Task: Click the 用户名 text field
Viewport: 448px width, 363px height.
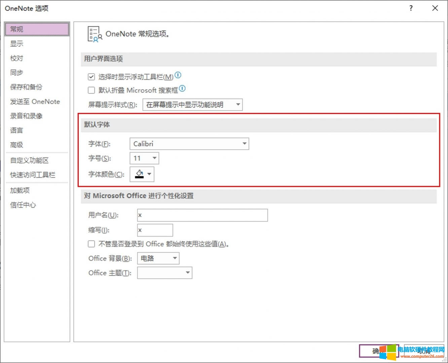Action: click(202, 215)
